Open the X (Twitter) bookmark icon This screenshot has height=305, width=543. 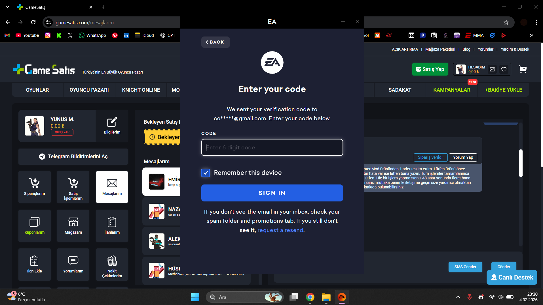70,35
